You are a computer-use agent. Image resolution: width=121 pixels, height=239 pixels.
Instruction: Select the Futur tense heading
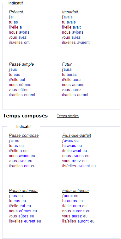[67, 64]
